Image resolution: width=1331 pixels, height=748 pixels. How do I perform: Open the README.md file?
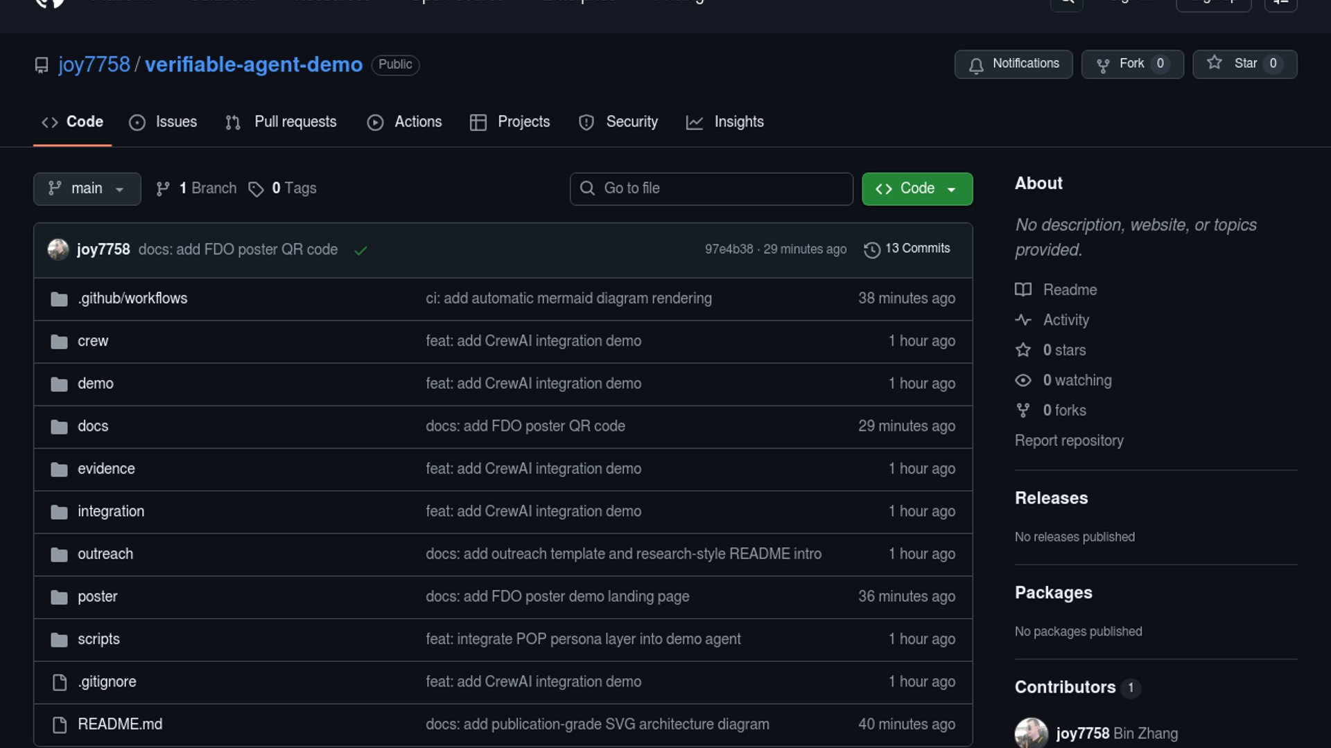(x=120, y=724)
